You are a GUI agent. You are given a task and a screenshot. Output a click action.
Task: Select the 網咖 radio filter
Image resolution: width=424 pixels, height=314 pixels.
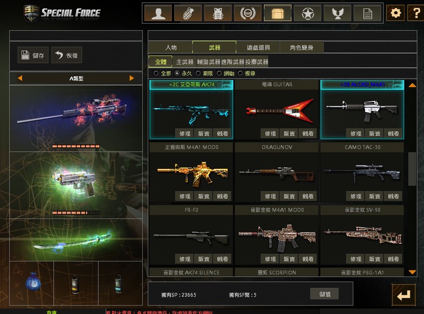click(219, 73)
